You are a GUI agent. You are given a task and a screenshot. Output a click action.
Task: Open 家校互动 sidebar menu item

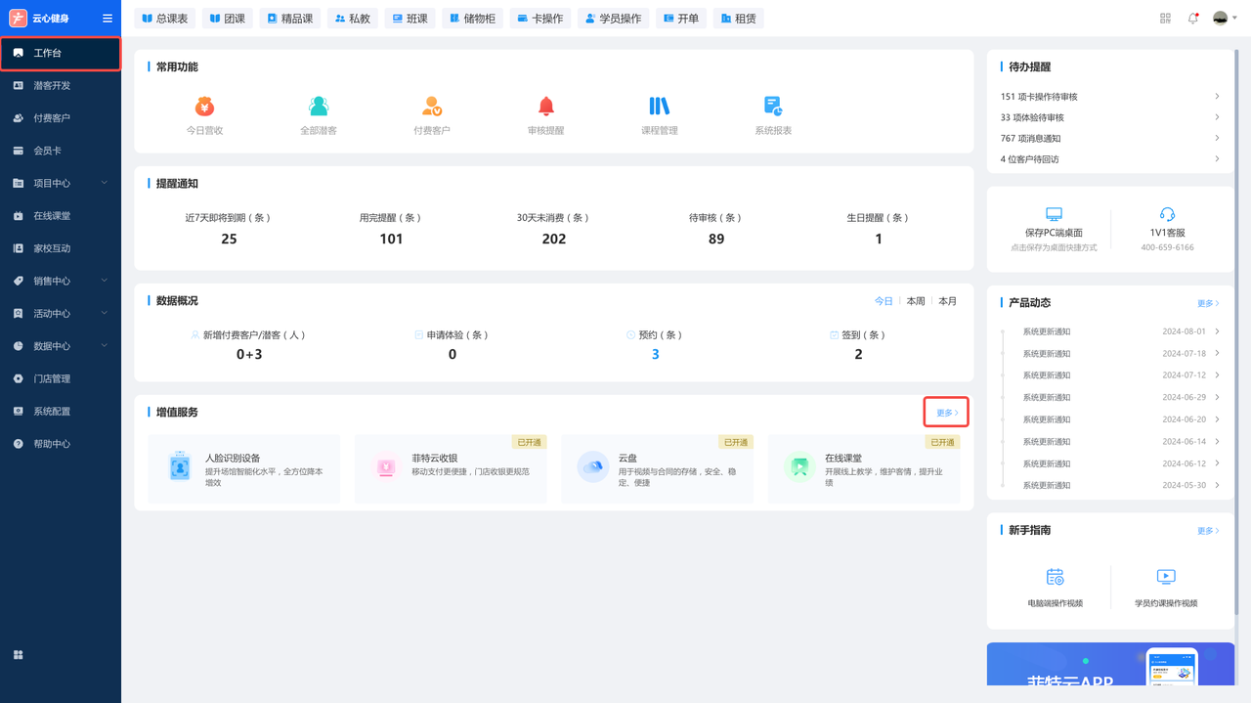click(x=61, y=248)
